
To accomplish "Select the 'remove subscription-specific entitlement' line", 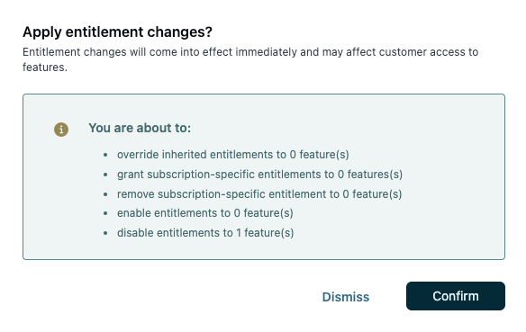I will [x=259, y=194].
